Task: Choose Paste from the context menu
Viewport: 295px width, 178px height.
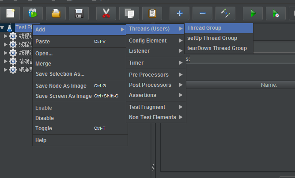Action: click(80, 42)
